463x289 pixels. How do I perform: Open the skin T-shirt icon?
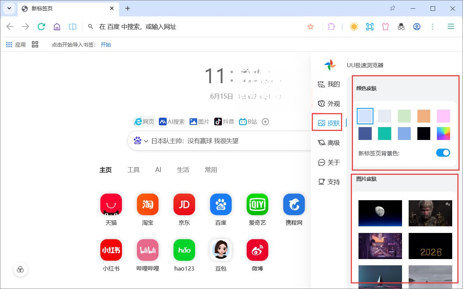[385, 26]
